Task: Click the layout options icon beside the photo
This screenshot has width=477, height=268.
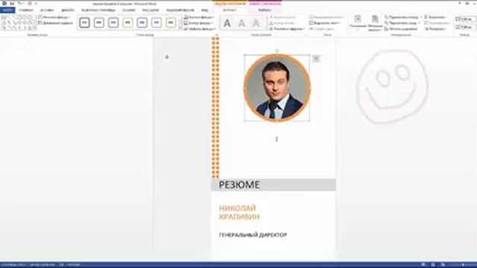Action: click(316, 59)
